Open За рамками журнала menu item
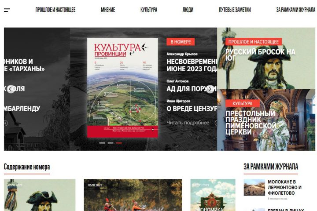 point(295,10)
